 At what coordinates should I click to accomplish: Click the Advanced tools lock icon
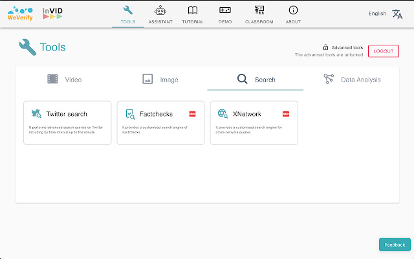pyautogui.click(x=326, y=47)
